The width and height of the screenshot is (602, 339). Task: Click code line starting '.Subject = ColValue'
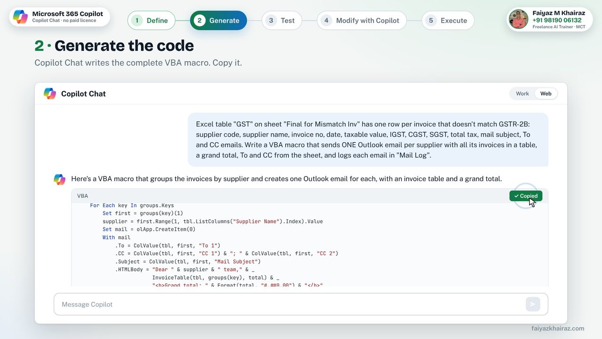pyautogui.click(x=188, y=261)
